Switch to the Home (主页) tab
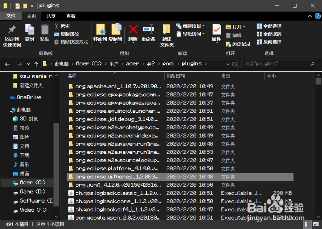The image size is (322, 229). point(31,16)
